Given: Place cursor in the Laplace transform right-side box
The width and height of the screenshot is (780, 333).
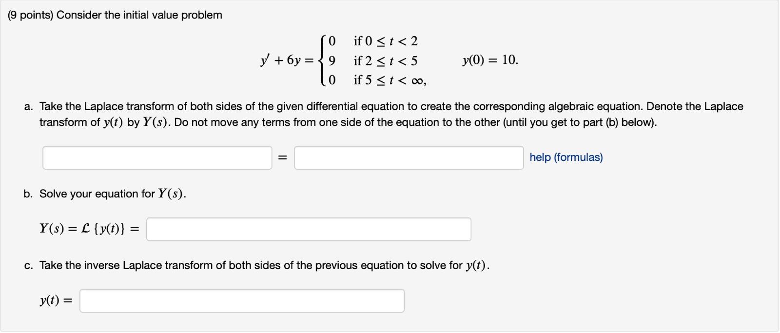Looking at the screenshot, I should click(x=409, y=157).
